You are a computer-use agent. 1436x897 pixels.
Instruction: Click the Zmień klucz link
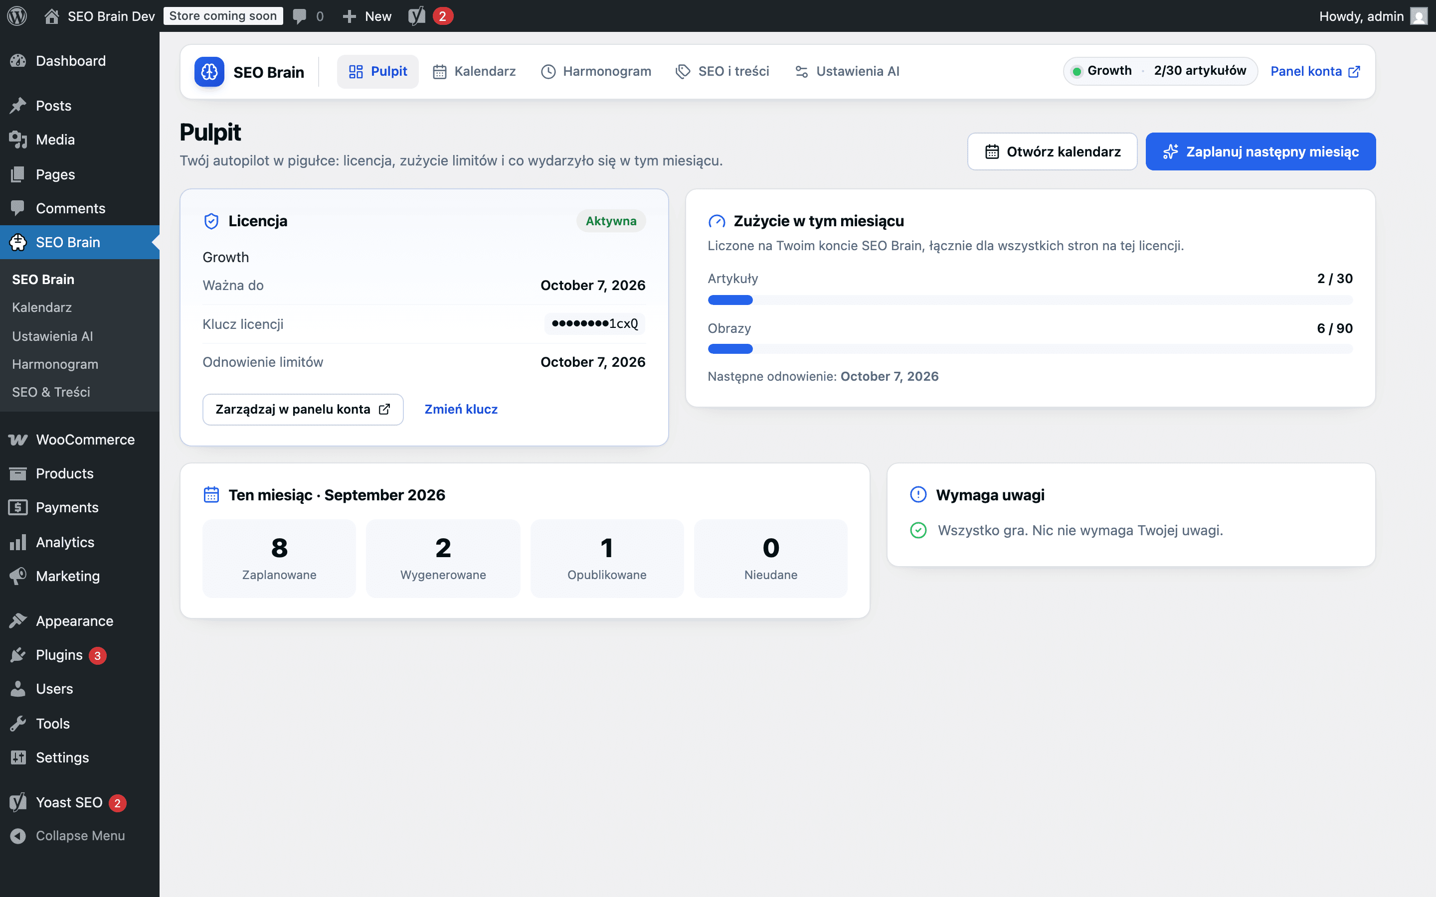pyautogui.click(x=461, y=409)
